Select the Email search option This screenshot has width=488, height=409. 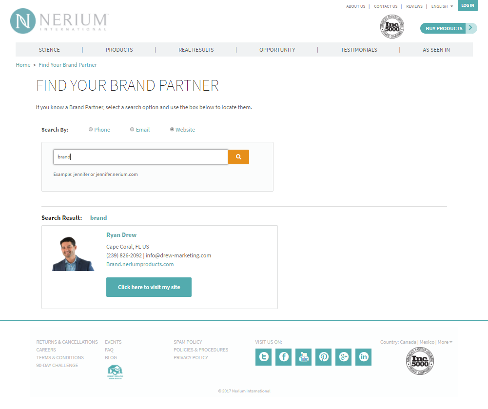(132, 130)
